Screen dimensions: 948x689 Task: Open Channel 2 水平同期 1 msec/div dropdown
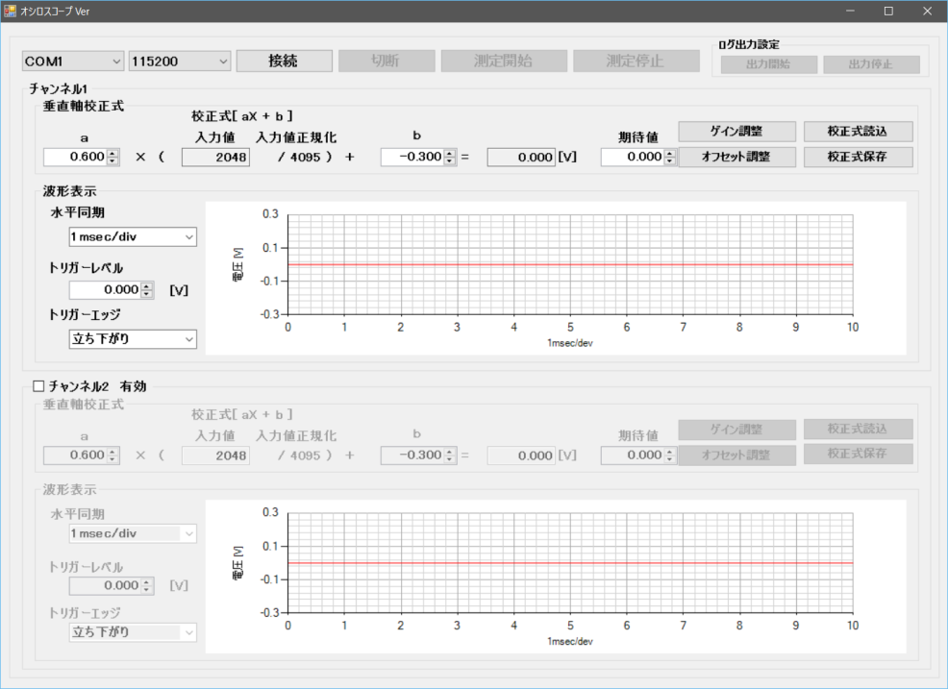pos(133,533)
